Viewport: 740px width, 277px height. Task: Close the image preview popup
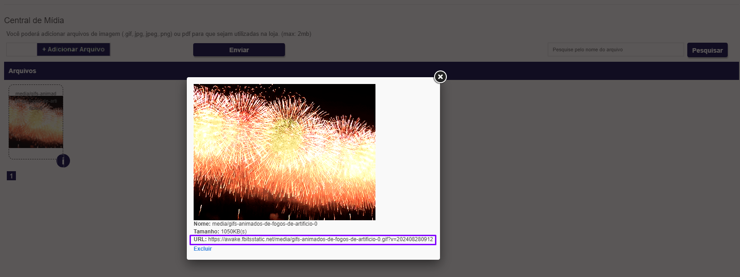440,77
